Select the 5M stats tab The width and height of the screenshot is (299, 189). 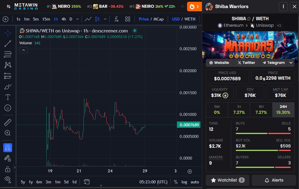tap(217, 110)
